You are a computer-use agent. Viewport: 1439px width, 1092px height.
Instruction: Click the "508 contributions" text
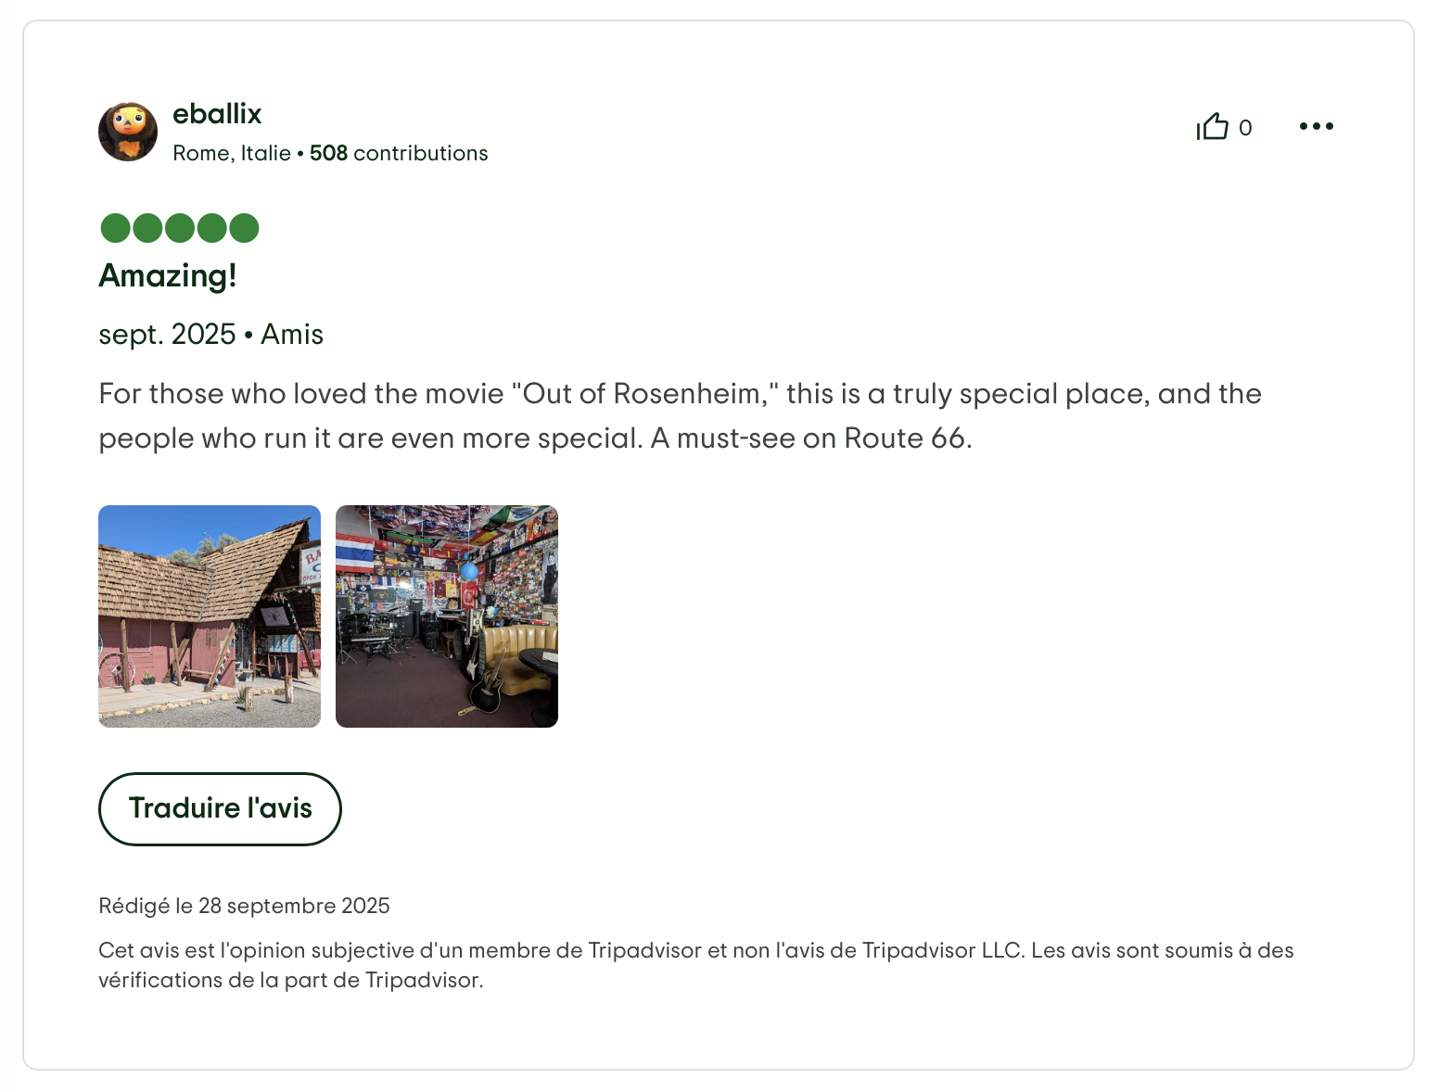(399, 153)
